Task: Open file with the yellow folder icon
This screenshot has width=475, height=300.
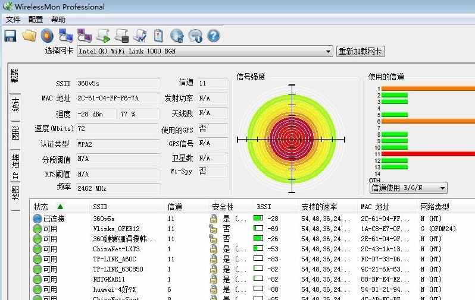Action: tap(29, 36)
